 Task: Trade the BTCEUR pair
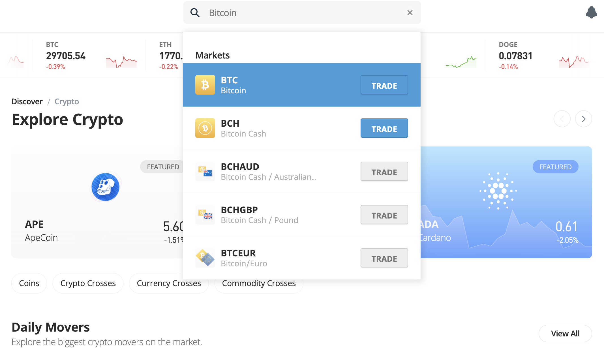click(x=384, y=258)
